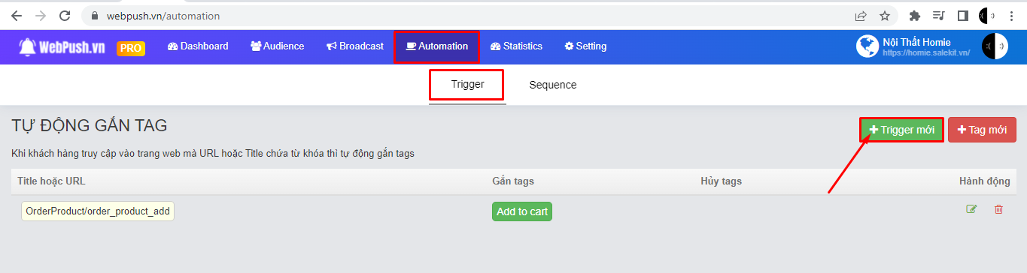Click the Add to cart tag
The height and width of the screenshot is (273, 1027).
click(522, 211)
